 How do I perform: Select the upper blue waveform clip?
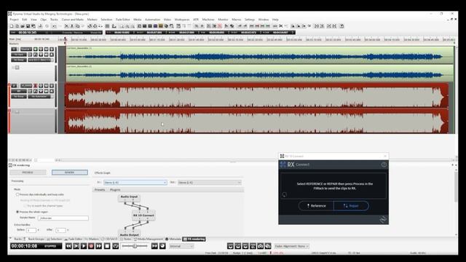[260, 55]
